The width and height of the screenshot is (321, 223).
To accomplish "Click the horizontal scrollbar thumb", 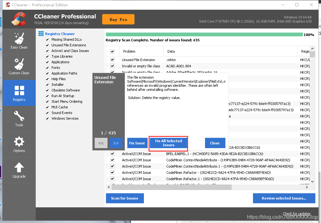I will coord(171,187).
